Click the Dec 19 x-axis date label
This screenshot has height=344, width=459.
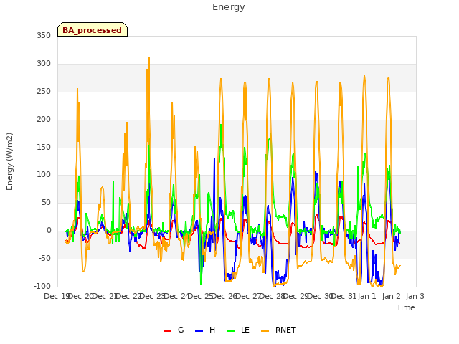57,296
